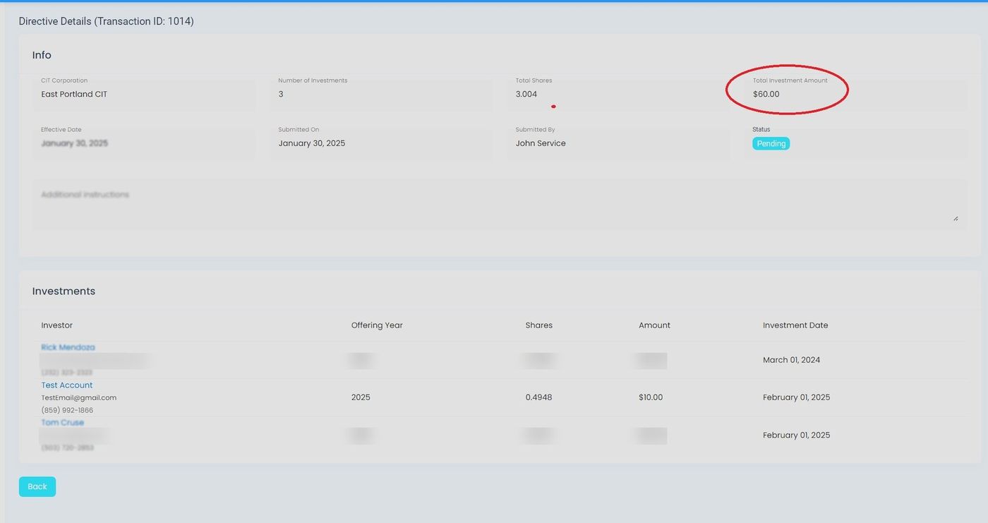Viewport: 988px width, 523px height.
Task: Open the Test Account investor link
Action: pos(67,385)
